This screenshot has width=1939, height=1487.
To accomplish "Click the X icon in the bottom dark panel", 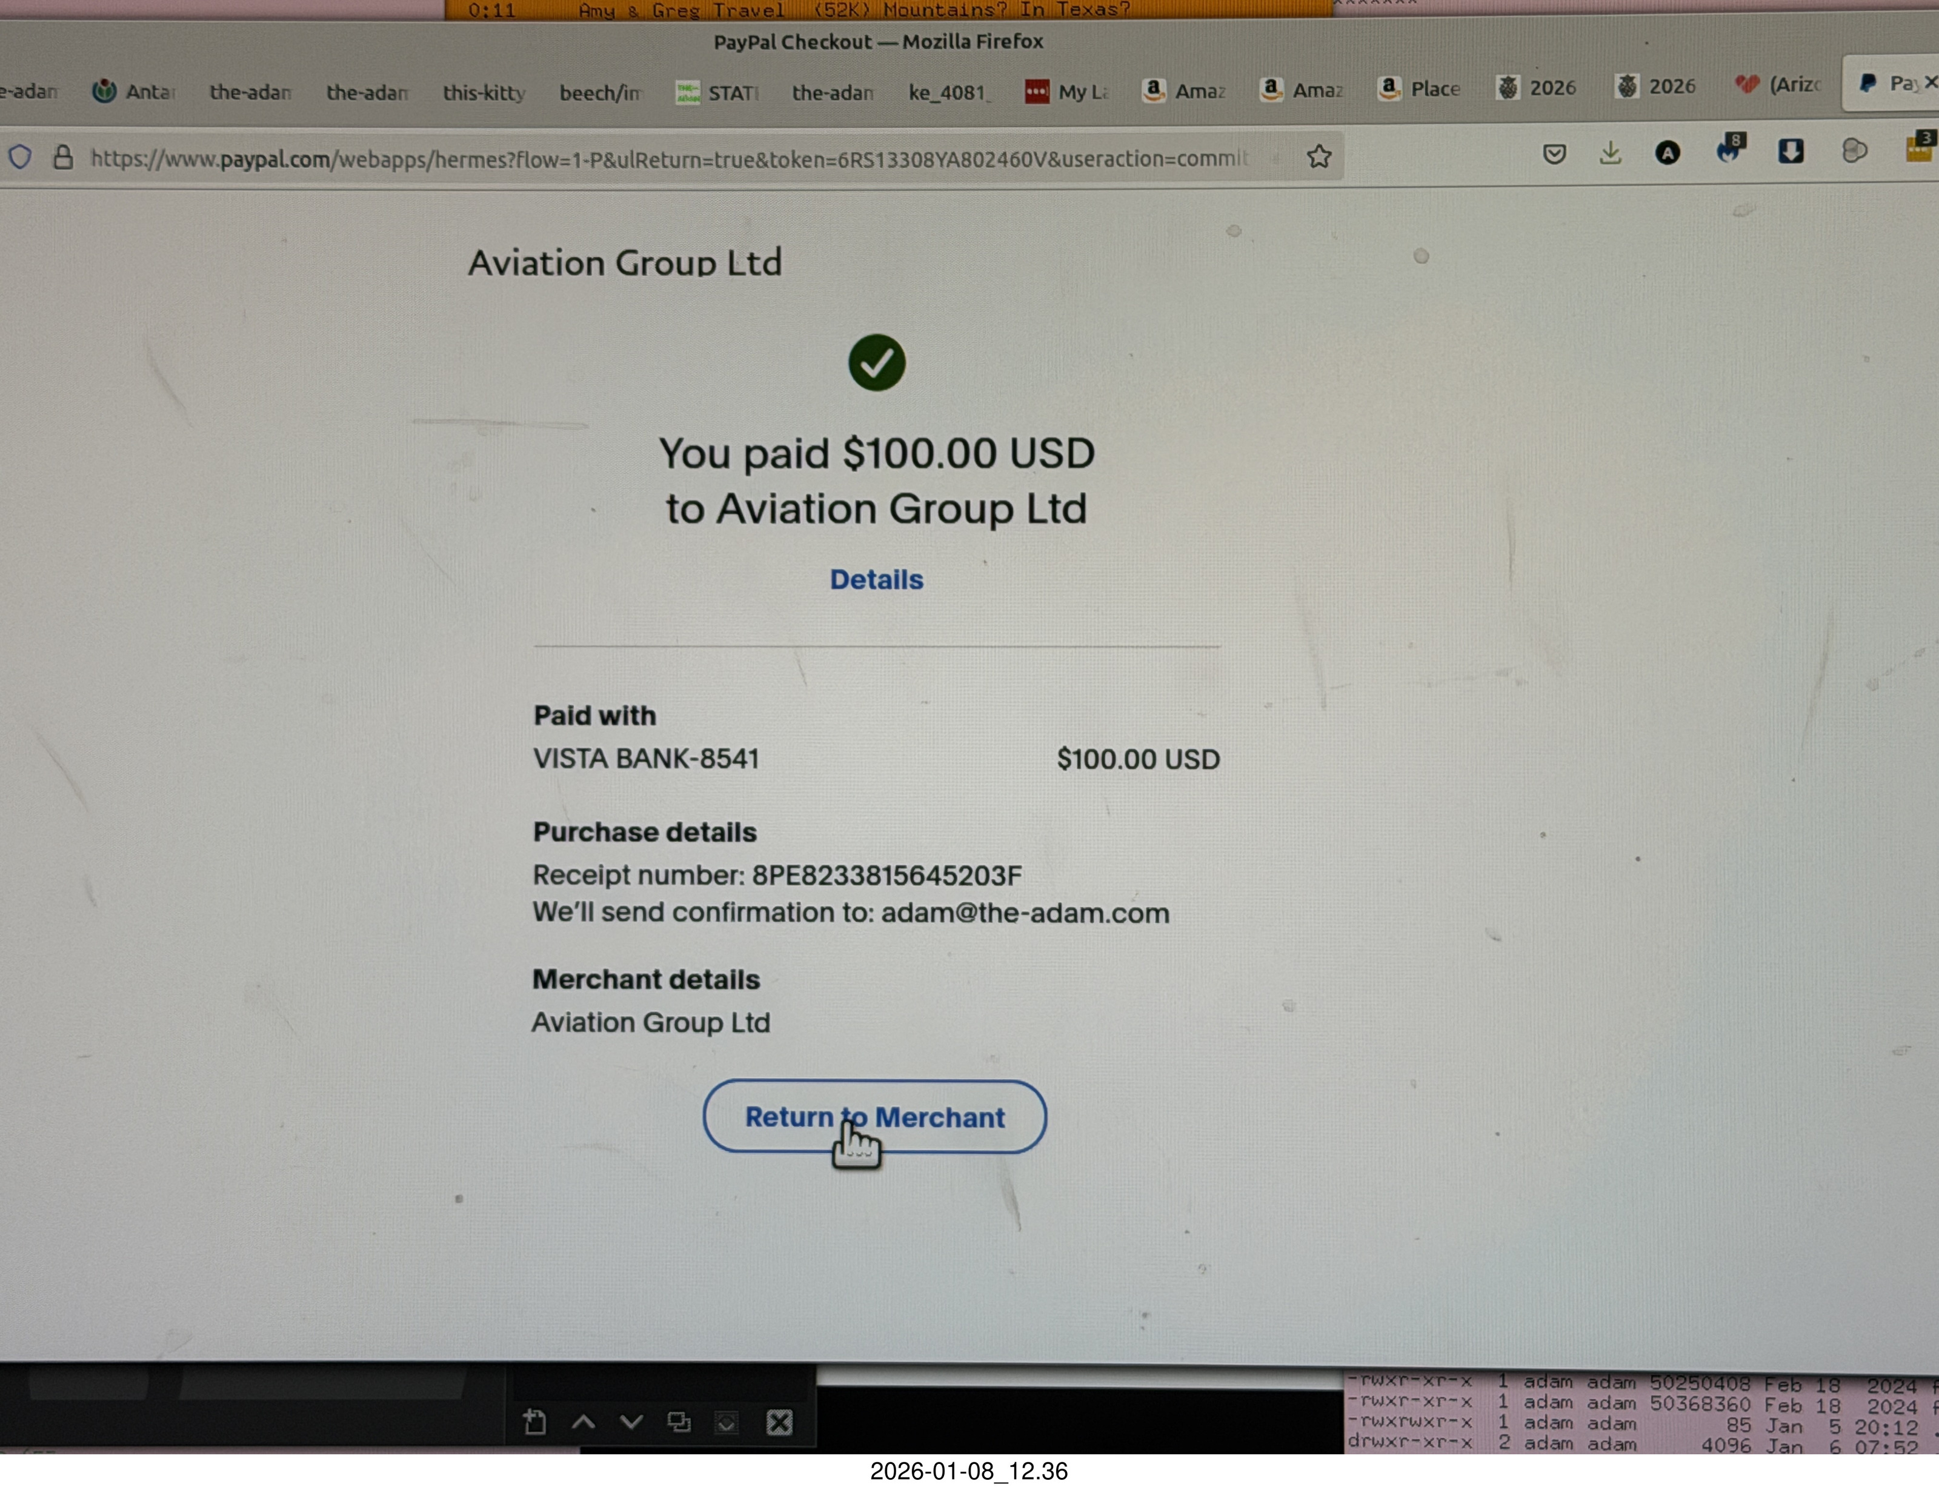I will click(779, 1423).
